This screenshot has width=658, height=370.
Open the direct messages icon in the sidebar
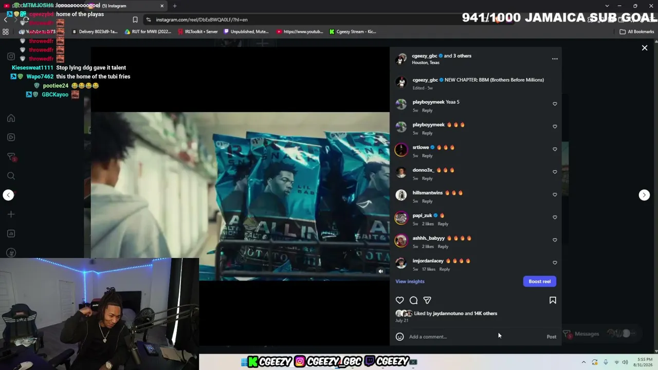click(11, 157)
